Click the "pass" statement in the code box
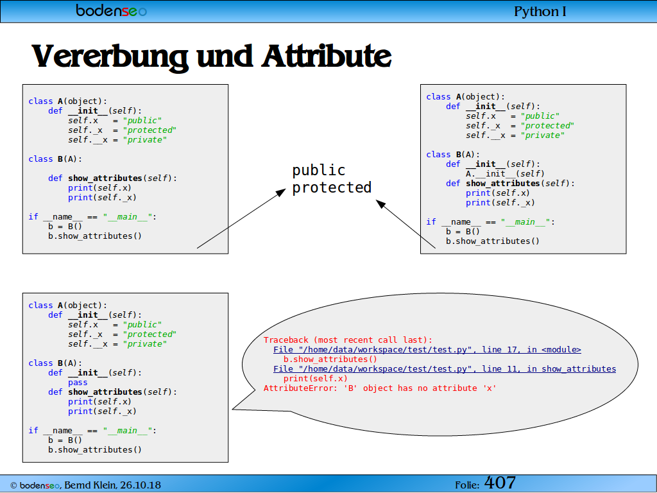 coord(78,383)
